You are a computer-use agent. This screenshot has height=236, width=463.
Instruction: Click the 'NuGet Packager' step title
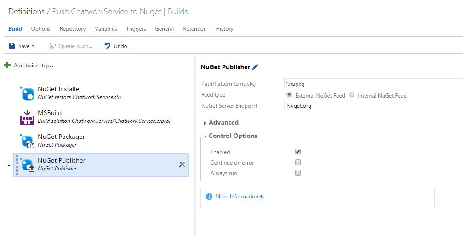click(61, 137)
